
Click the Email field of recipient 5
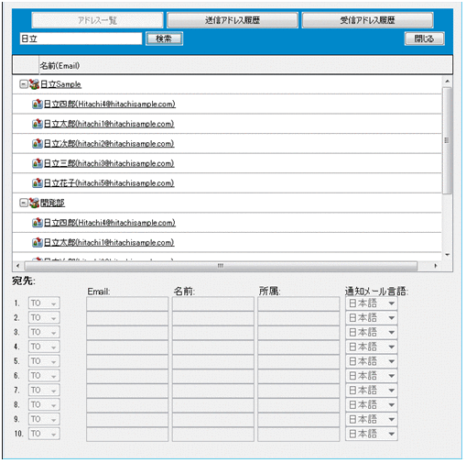(127, 361)
